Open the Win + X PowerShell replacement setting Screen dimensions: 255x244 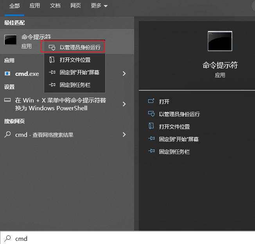pos(61,104)
